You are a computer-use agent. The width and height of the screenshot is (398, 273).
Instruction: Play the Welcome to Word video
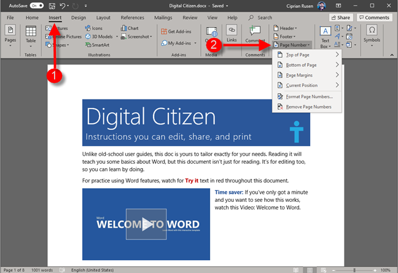click(146, 224)
